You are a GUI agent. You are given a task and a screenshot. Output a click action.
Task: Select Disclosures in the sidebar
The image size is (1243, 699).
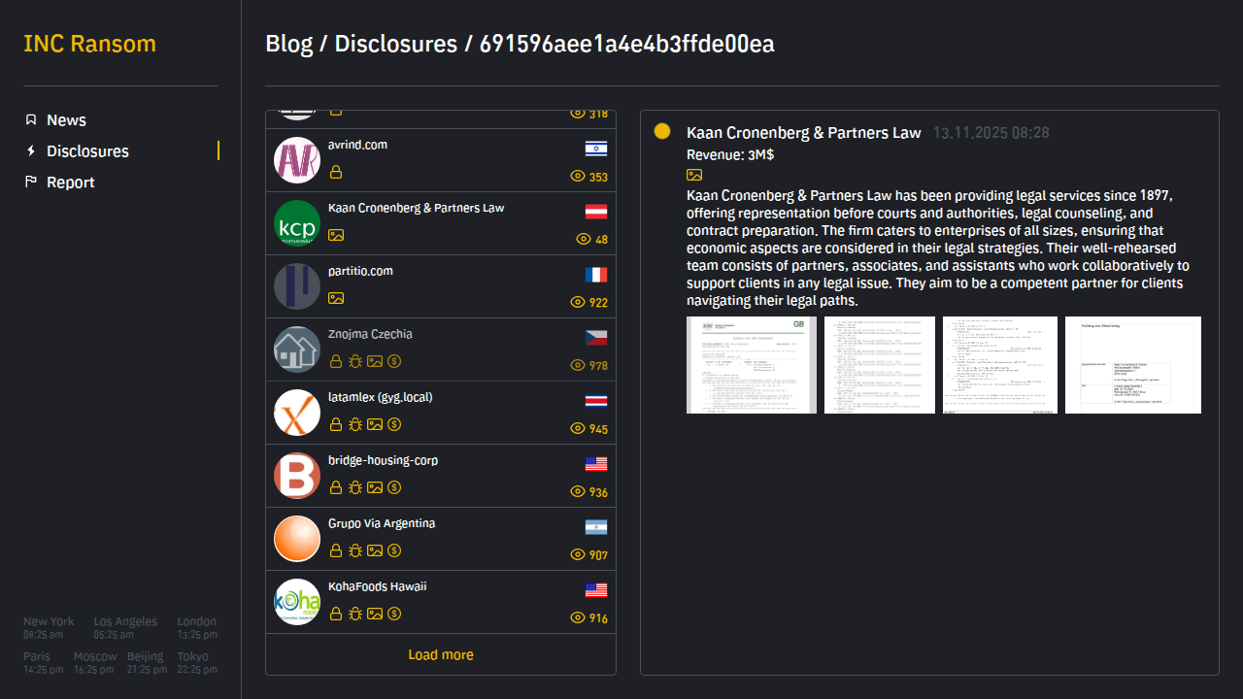(x=87, y=151)
